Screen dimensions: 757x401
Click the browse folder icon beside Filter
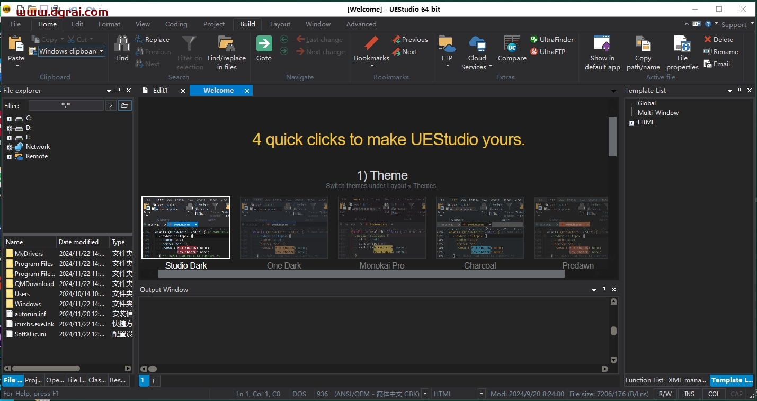pyautogui.click(x=124, y=105)
